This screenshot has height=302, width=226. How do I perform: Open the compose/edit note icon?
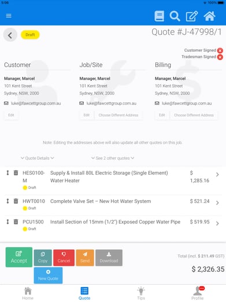(191, 16)
